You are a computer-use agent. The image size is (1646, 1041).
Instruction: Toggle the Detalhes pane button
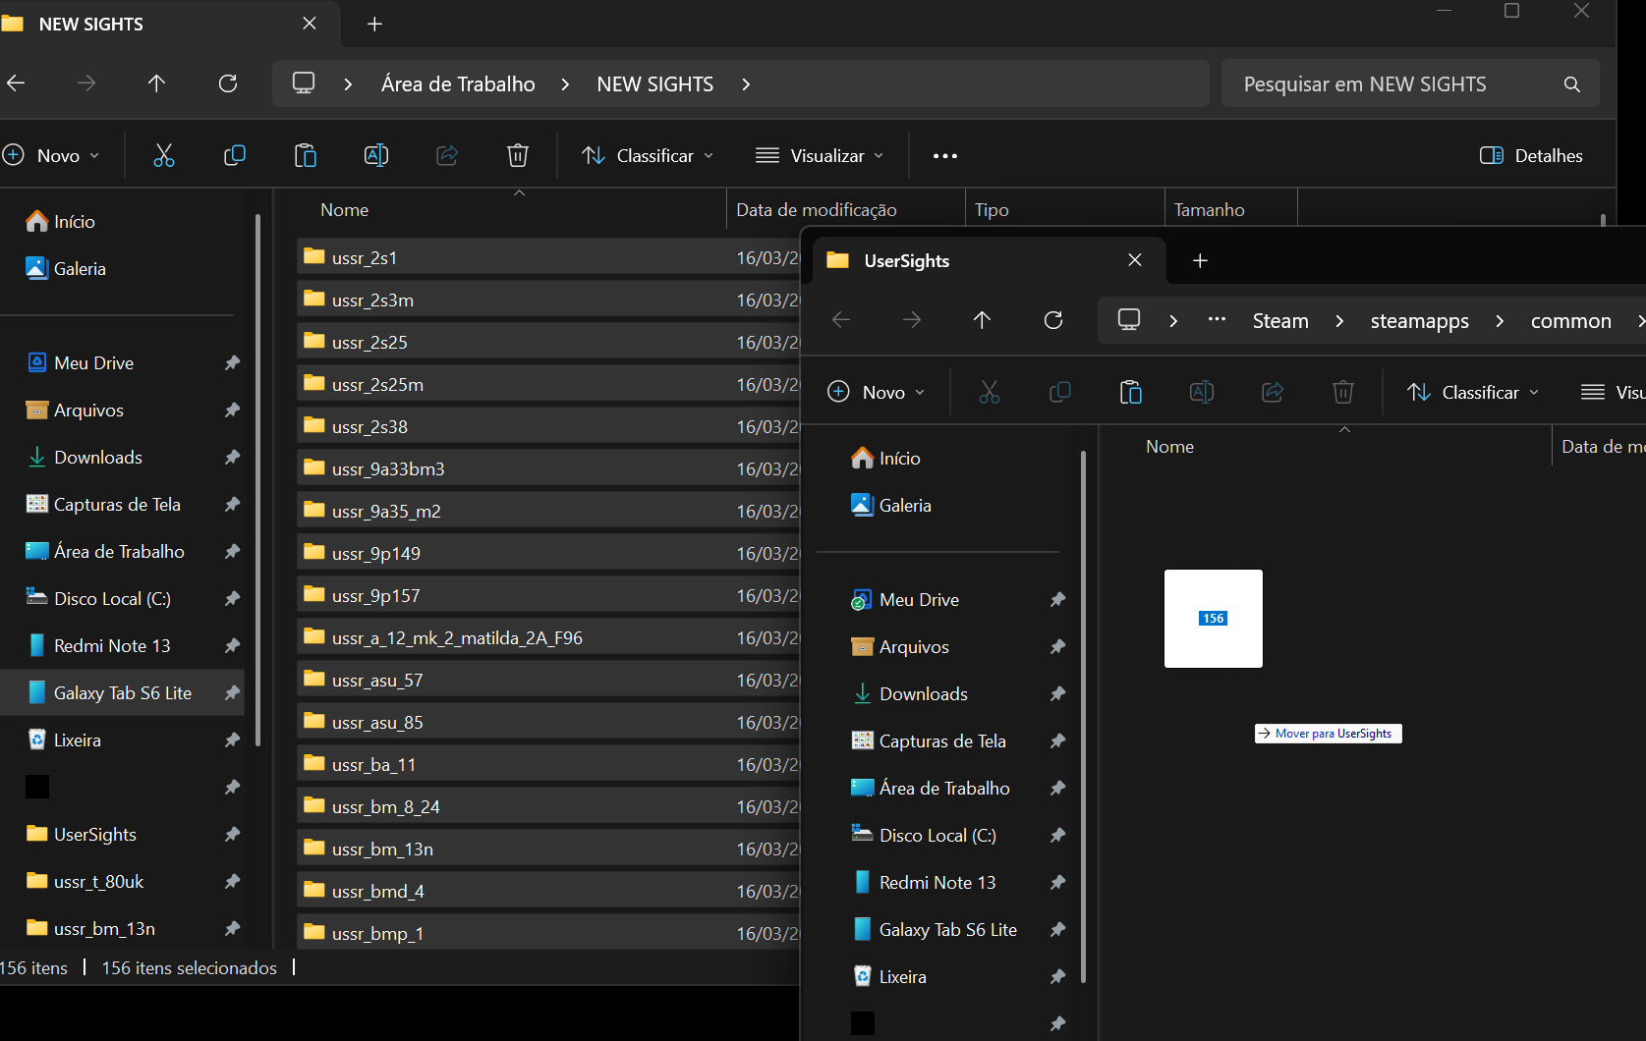click(1531, 155)
